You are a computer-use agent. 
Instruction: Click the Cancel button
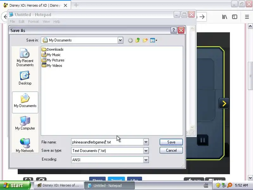click(171, 150)
